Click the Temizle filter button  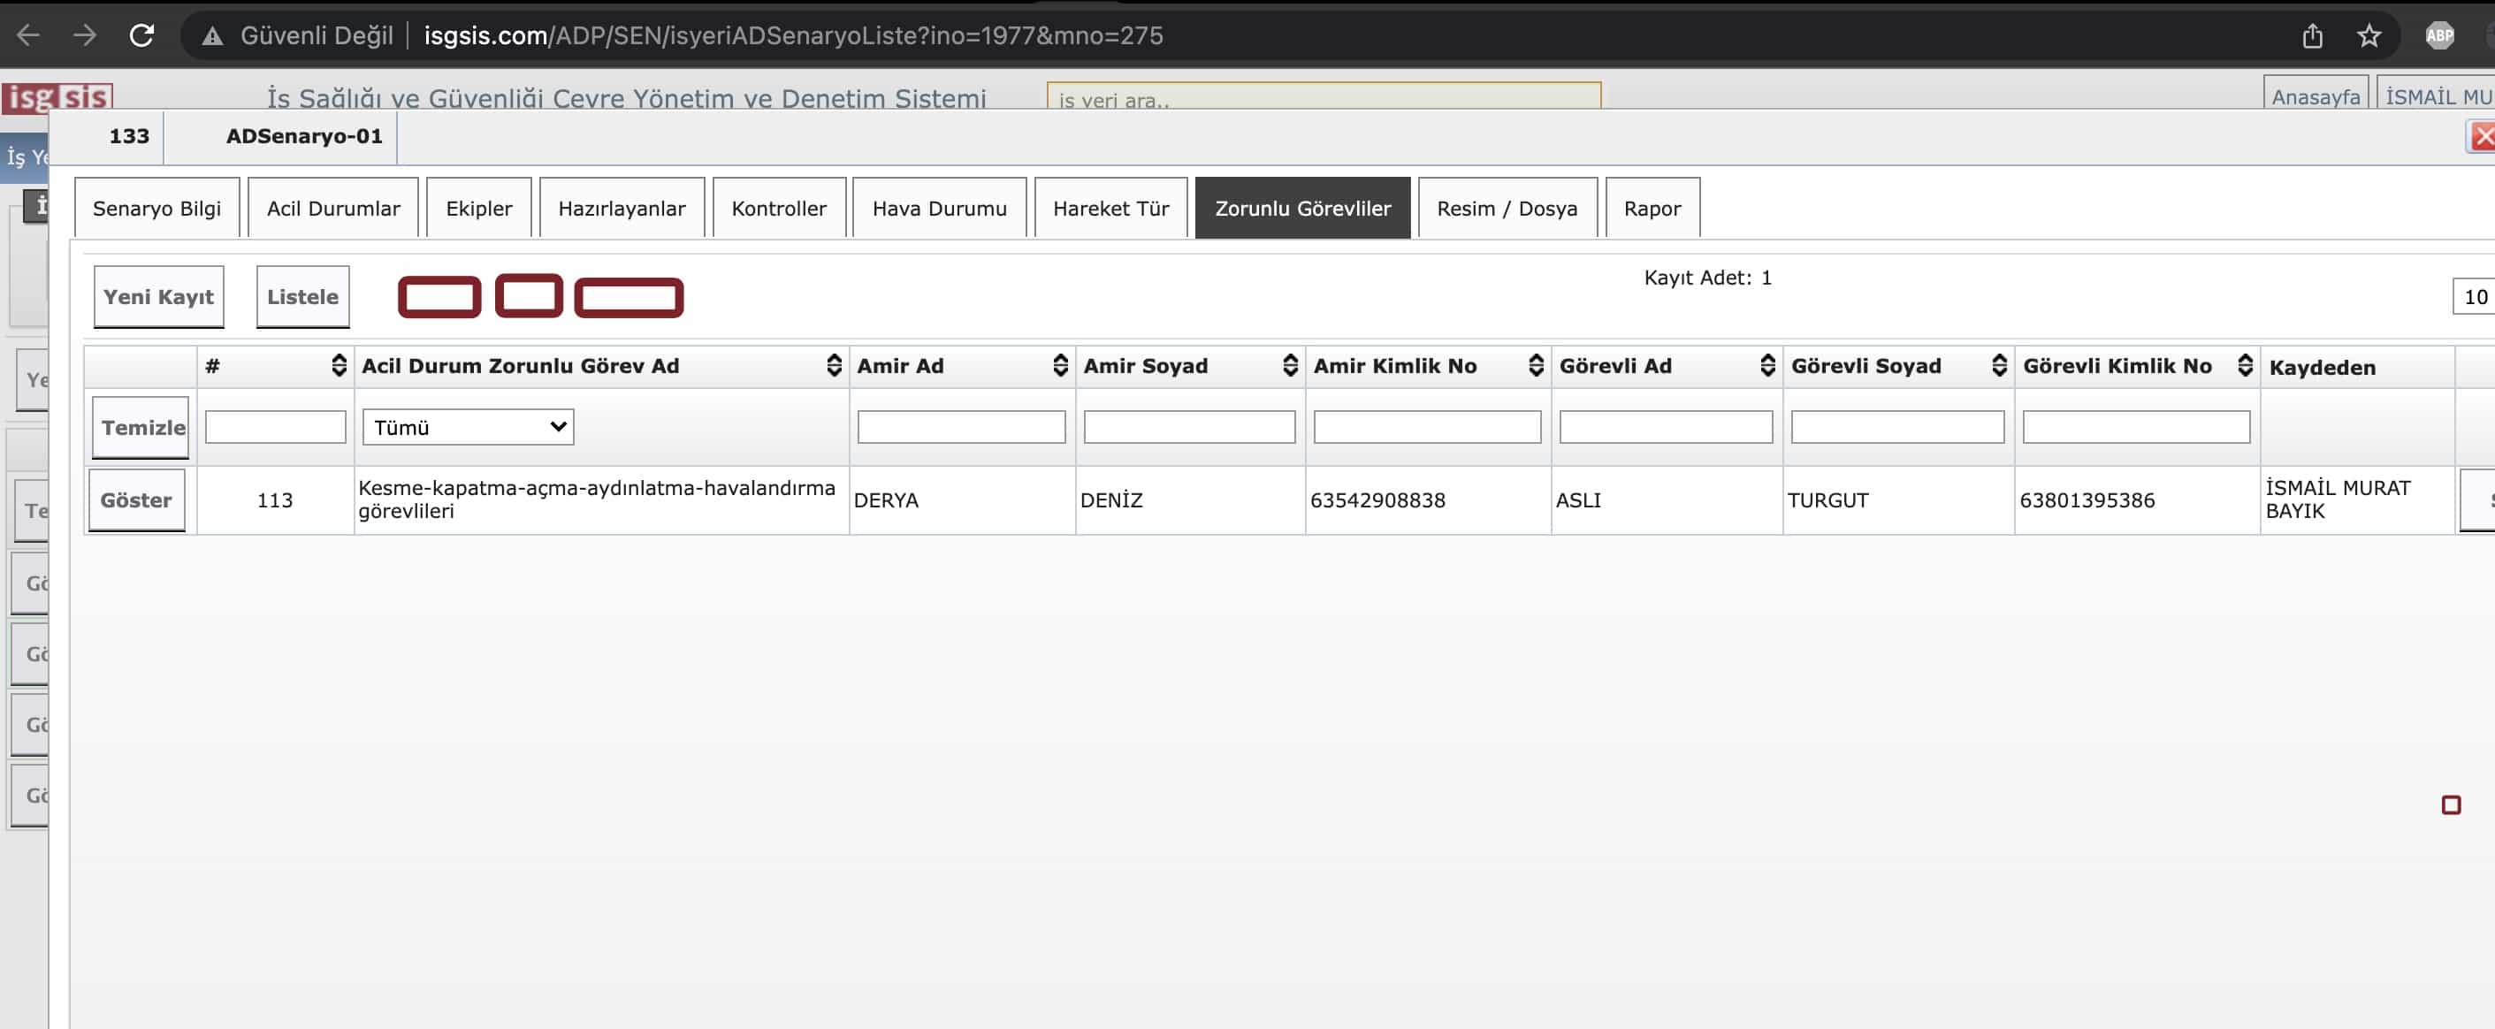[141, 427]
